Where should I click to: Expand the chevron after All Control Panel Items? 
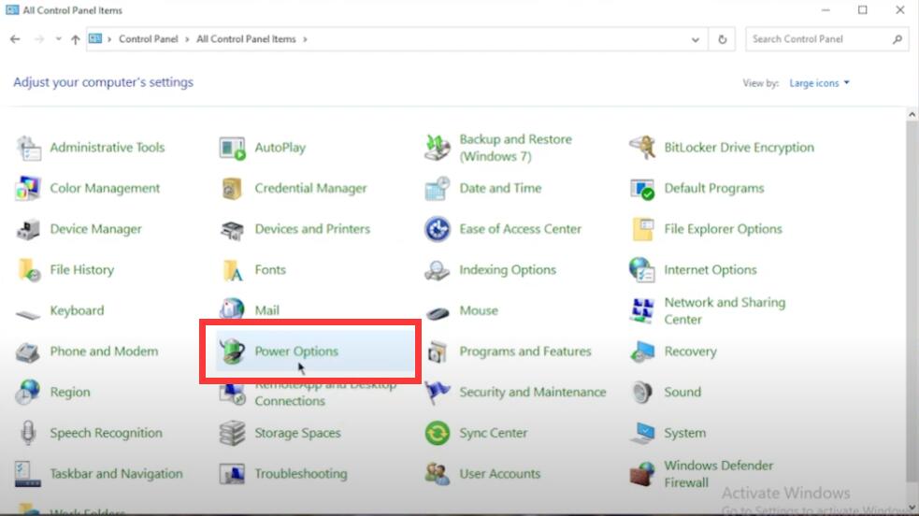click(305, 39)
